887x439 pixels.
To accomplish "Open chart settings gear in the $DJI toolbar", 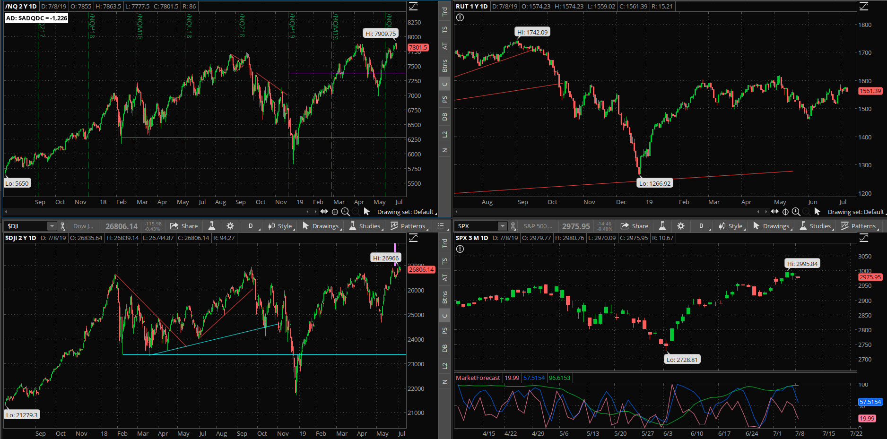I will pyautogui.click(x=230, y=226).
